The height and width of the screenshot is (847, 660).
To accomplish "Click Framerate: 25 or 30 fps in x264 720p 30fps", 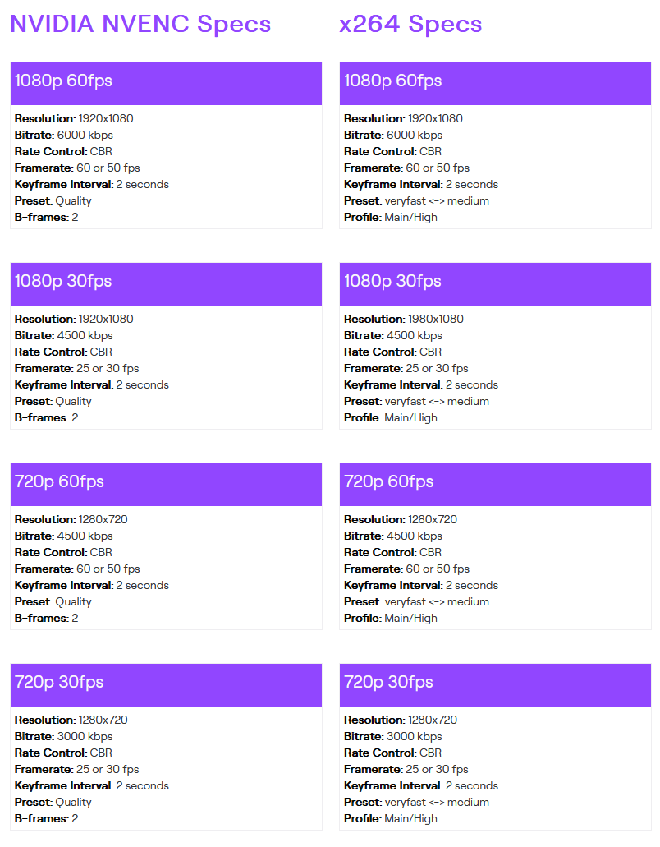I will coord(406,769).
